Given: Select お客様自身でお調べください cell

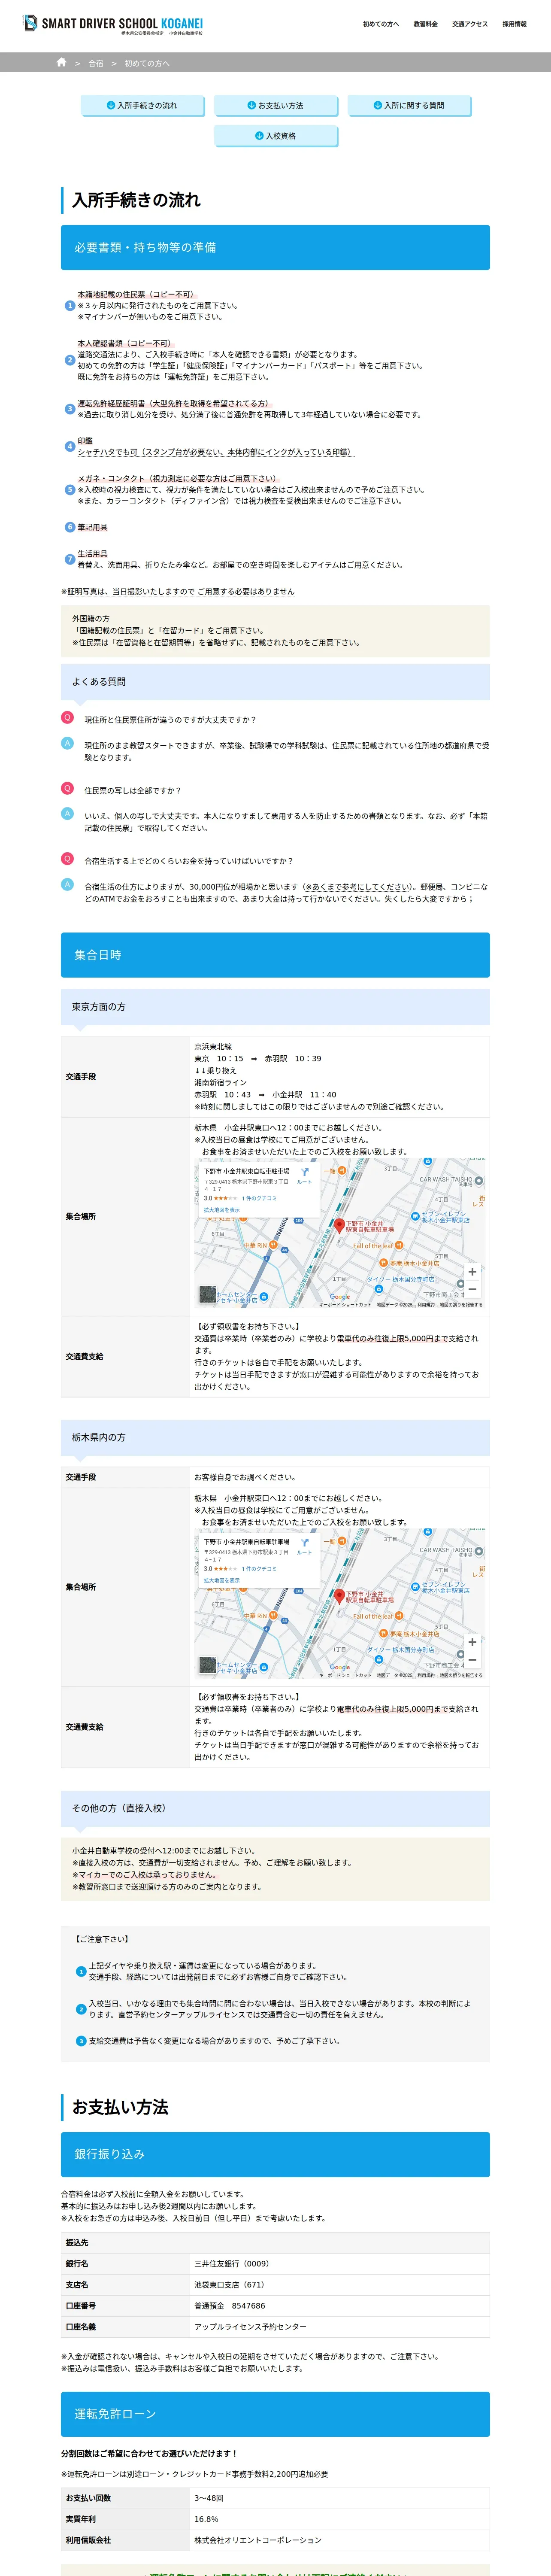Looking at the screenshot, I should (340, 1476).
